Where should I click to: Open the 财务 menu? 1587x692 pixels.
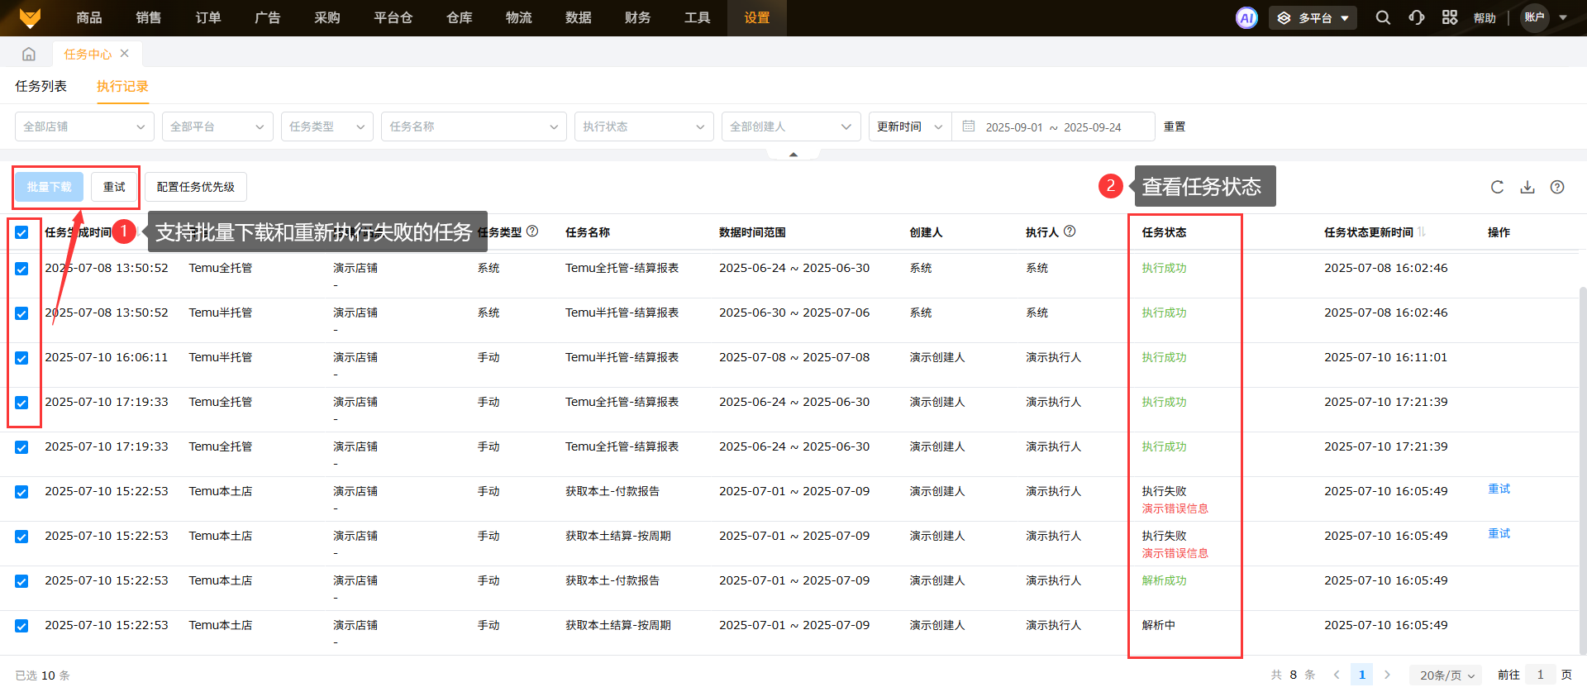point(637,17)
